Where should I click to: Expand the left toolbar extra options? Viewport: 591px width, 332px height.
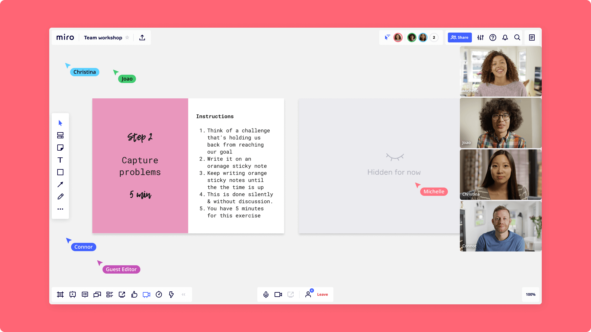pos(60,209)
